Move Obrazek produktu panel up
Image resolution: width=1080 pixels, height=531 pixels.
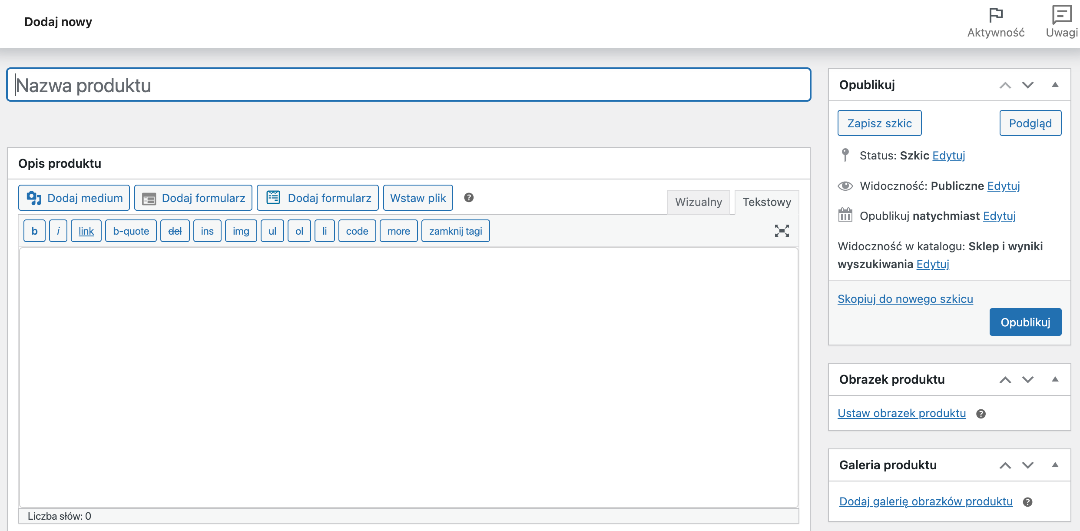(1005, 380)
